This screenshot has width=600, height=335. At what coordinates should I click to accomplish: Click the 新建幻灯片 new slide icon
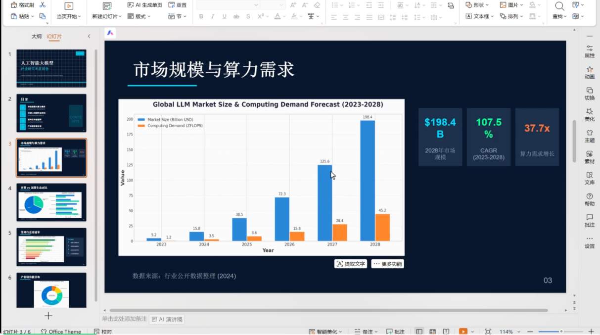[107, 6]
